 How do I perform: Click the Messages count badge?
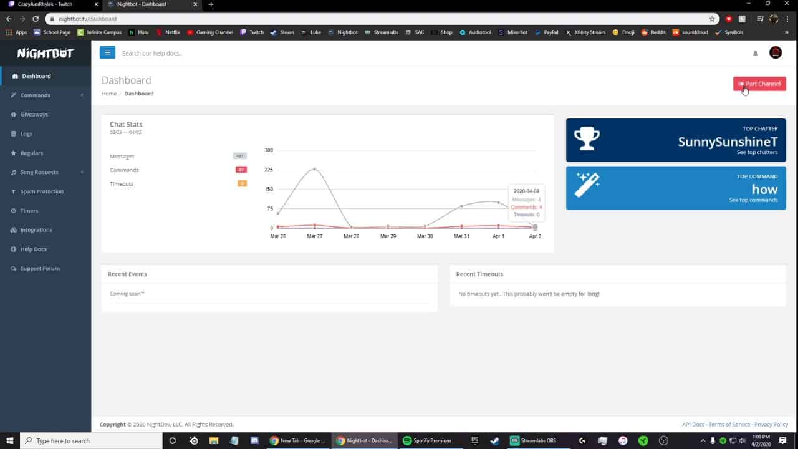(x=240, y=156)
